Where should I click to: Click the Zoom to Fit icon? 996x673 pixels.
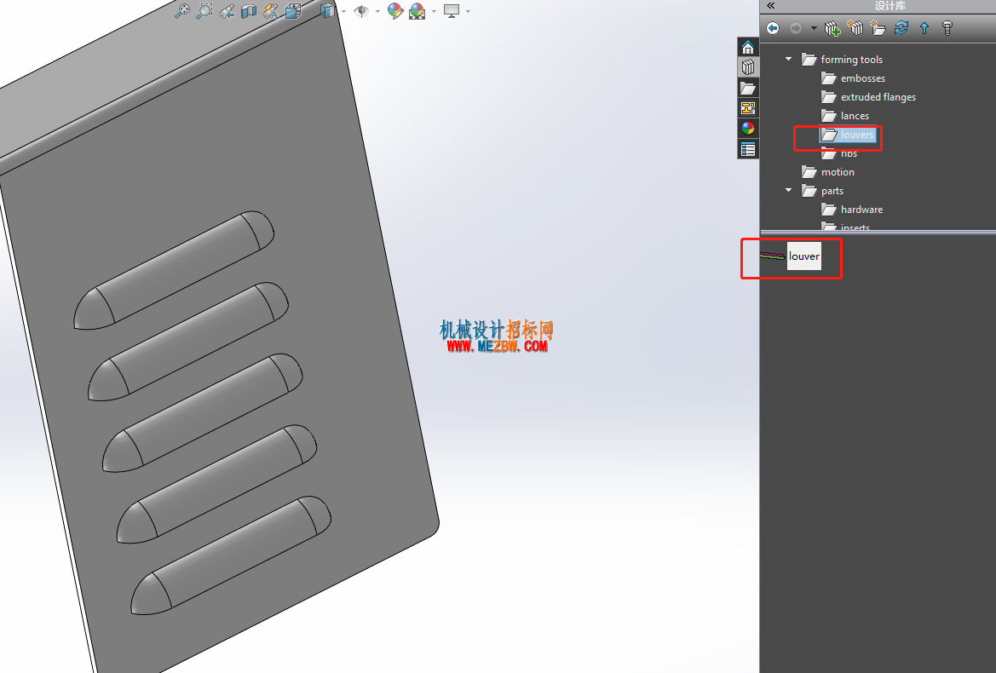182,11
